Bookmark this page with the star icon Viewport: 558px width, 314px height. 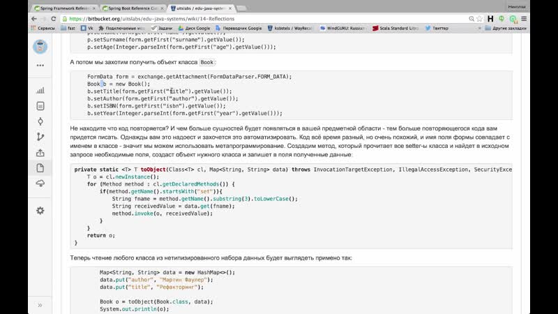(x=479, y=19)
